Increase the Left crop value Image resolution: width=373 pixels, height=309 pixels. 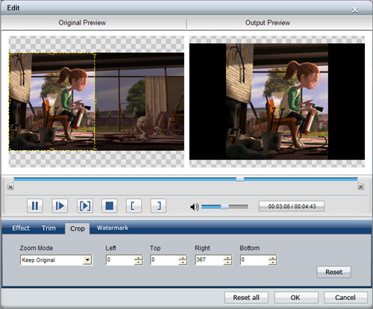[x=139, y=257]
